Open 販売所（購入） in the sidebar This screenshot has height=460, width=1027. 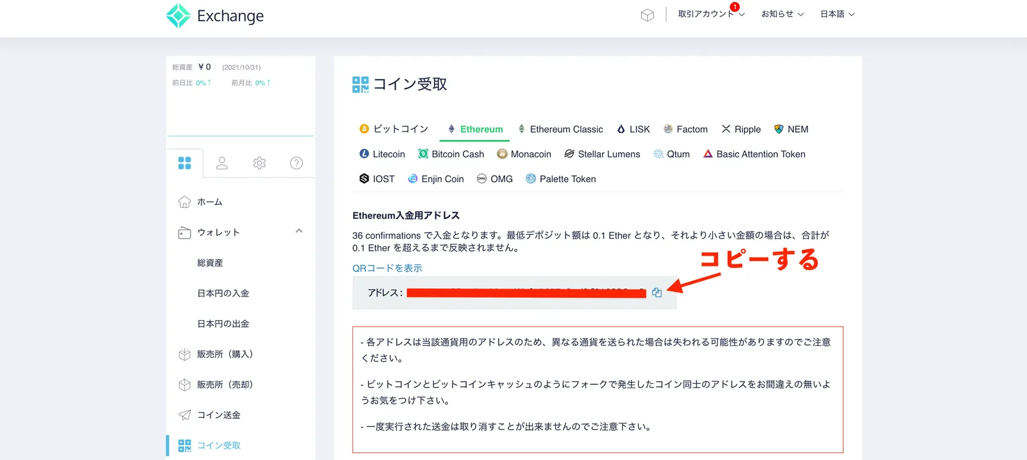225,354
